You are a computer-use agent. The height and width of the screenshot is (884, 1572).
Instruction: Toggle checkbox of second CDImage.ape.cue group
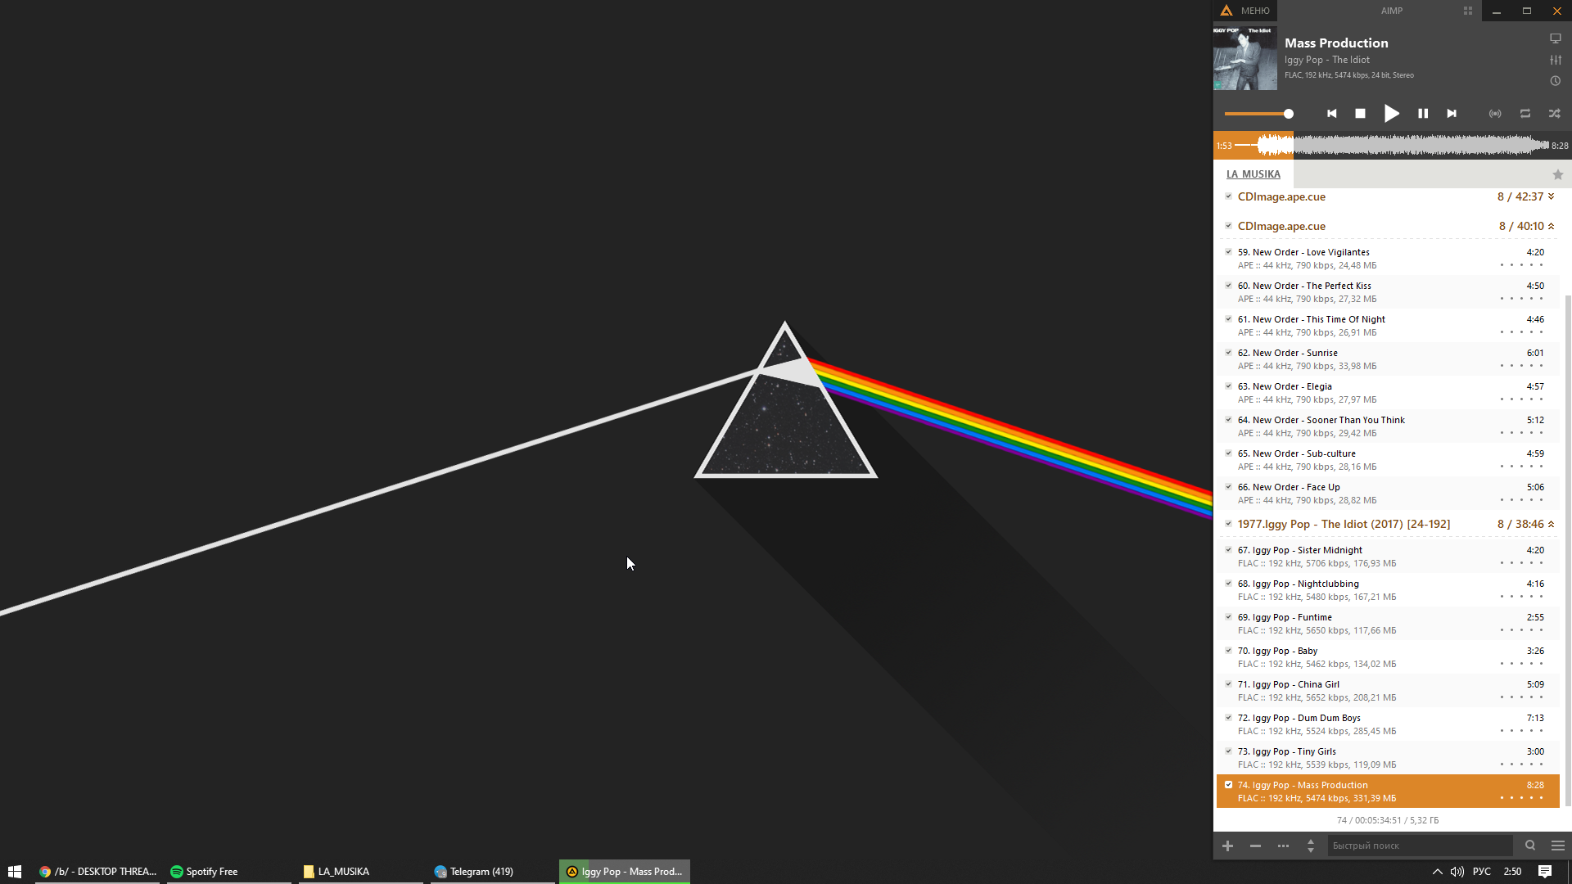(x=1228, y=226)
